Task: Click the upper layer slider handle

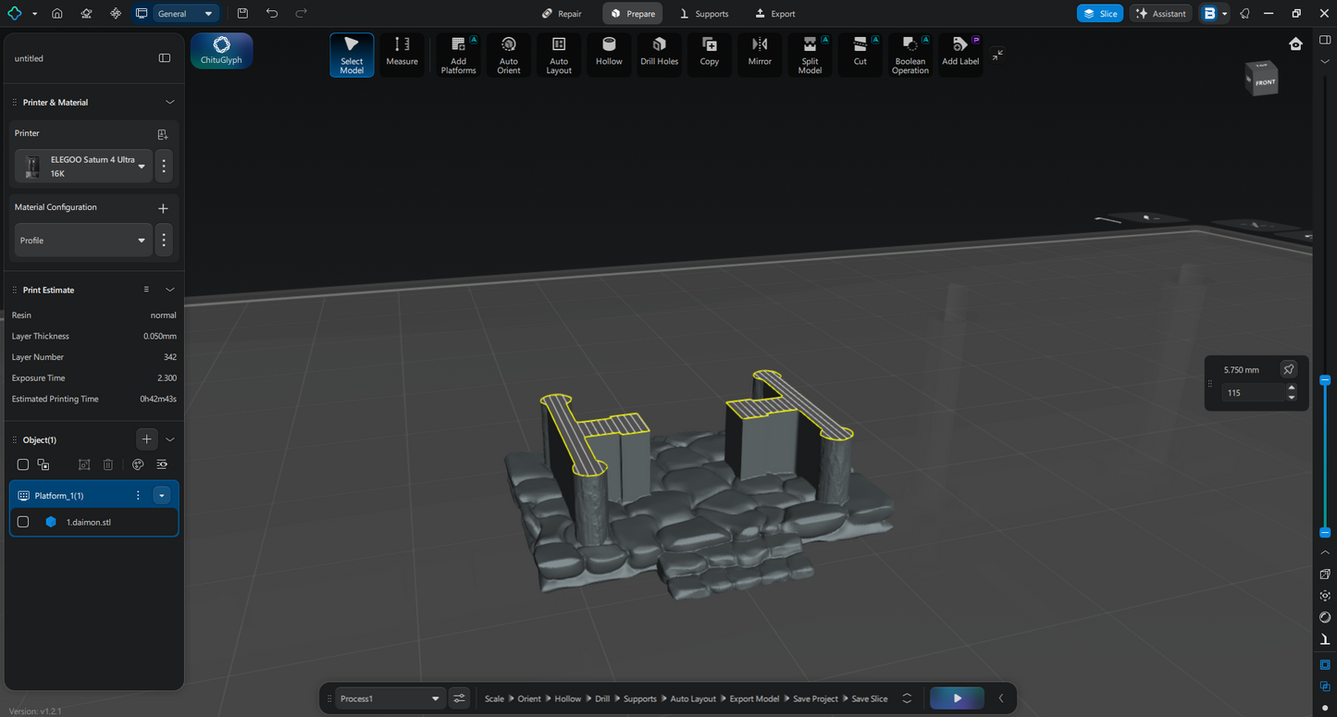Action: pyautogui.click(x=1325, y=380)
